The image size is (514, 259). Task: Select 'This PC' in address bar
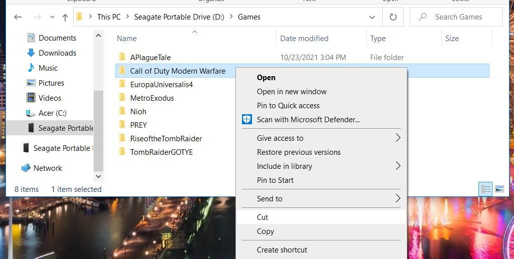tap(109, 17)
